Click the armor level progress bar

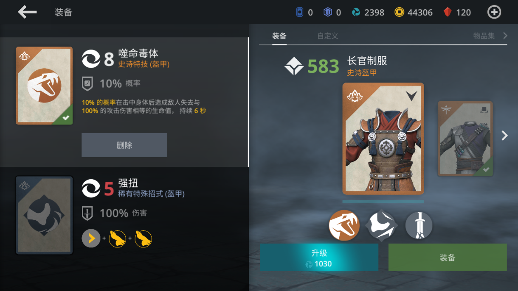coord(383,202)
